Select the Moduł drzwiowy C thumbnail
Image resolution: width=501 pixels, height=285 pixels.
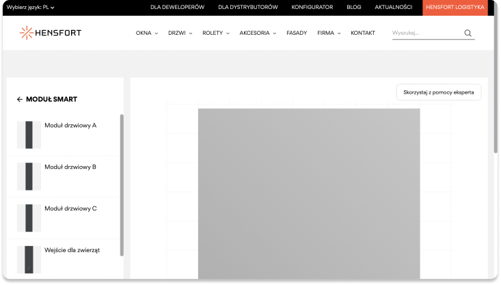pos(29,218)
